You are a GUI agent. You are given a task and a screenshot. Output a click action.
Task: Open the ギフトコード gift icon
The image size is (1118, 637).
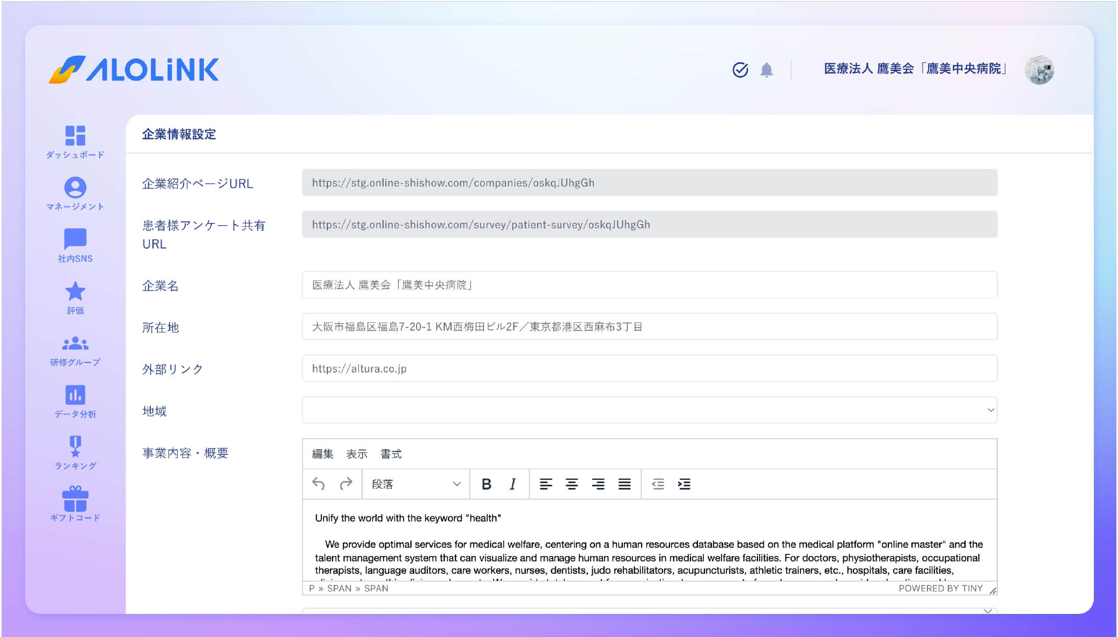[75, 499]
